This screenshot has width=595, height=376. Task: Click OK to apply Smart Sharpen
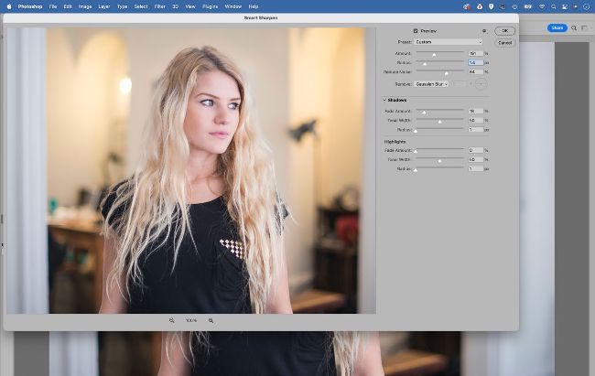(504, 30)
